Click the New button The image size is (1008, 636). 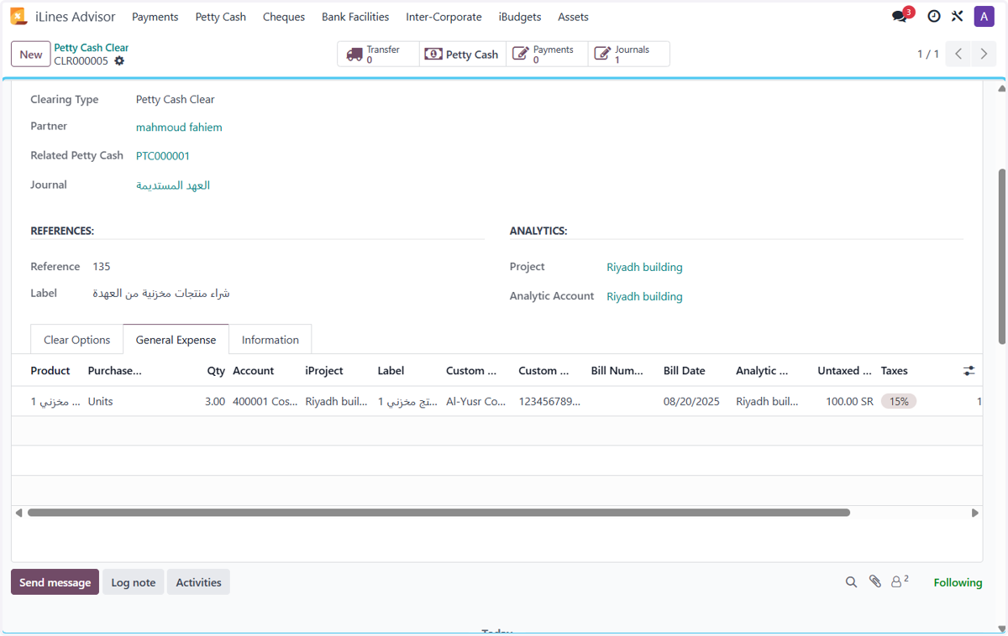tap(31, 55)
